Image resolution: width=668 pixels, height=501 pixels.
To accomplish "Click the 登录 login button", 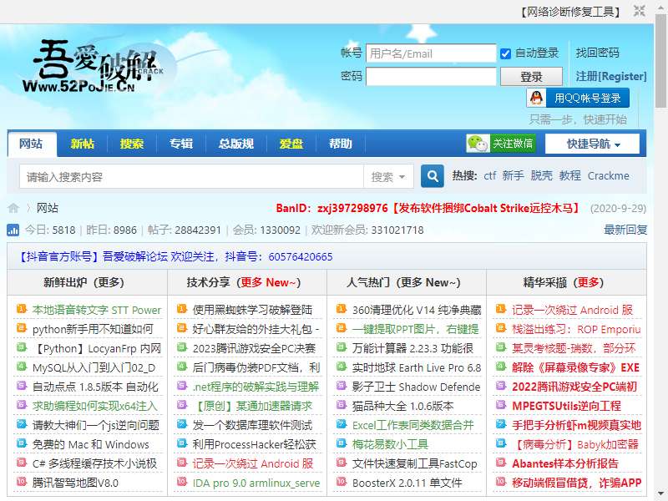I will (x=531, y=77).
